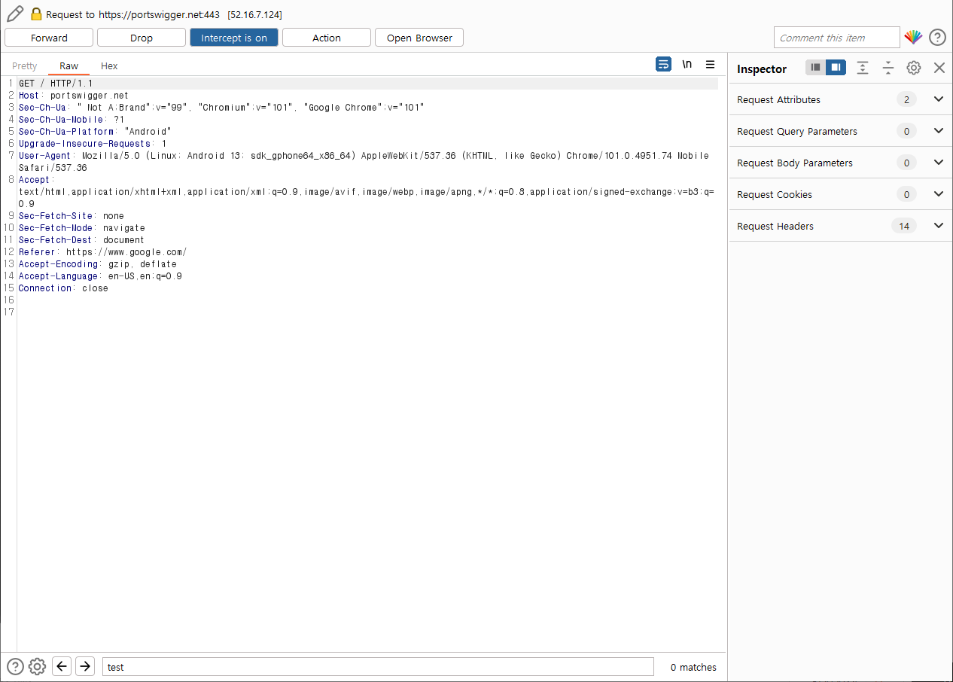Click the 0 matches search result label
Image resolution: width=953 pixels, height=682 pixels.
point(693,667)
